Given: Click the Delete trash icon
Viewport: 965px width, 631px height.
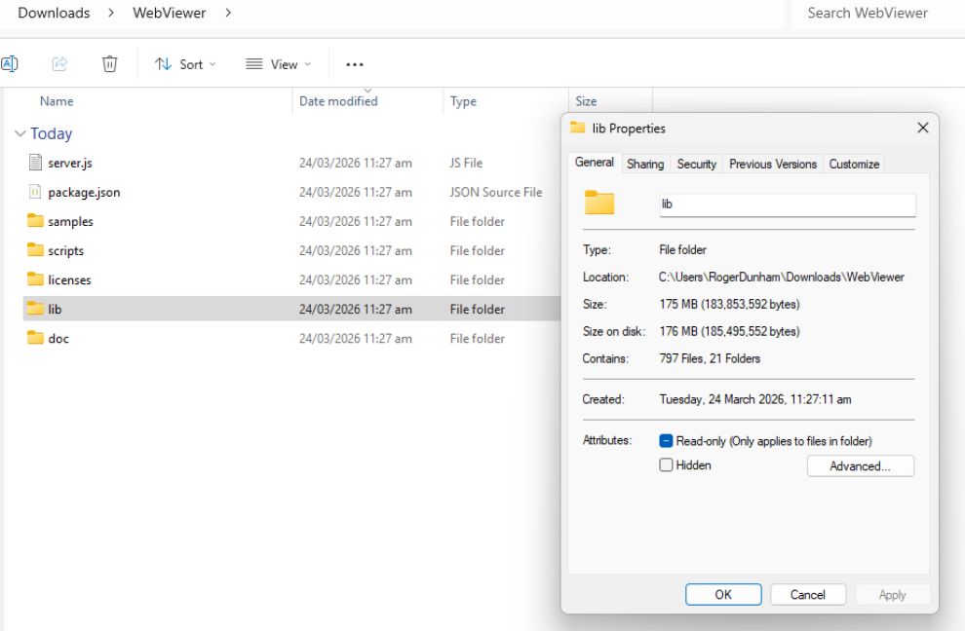Looking at the screenshot, I should click(109, 64).
